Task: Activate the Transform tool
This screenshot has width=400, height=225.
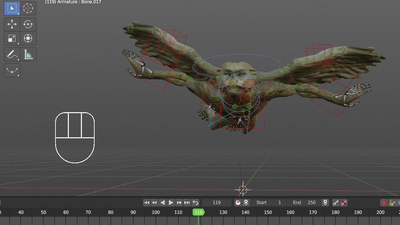Action: (28, 38)
